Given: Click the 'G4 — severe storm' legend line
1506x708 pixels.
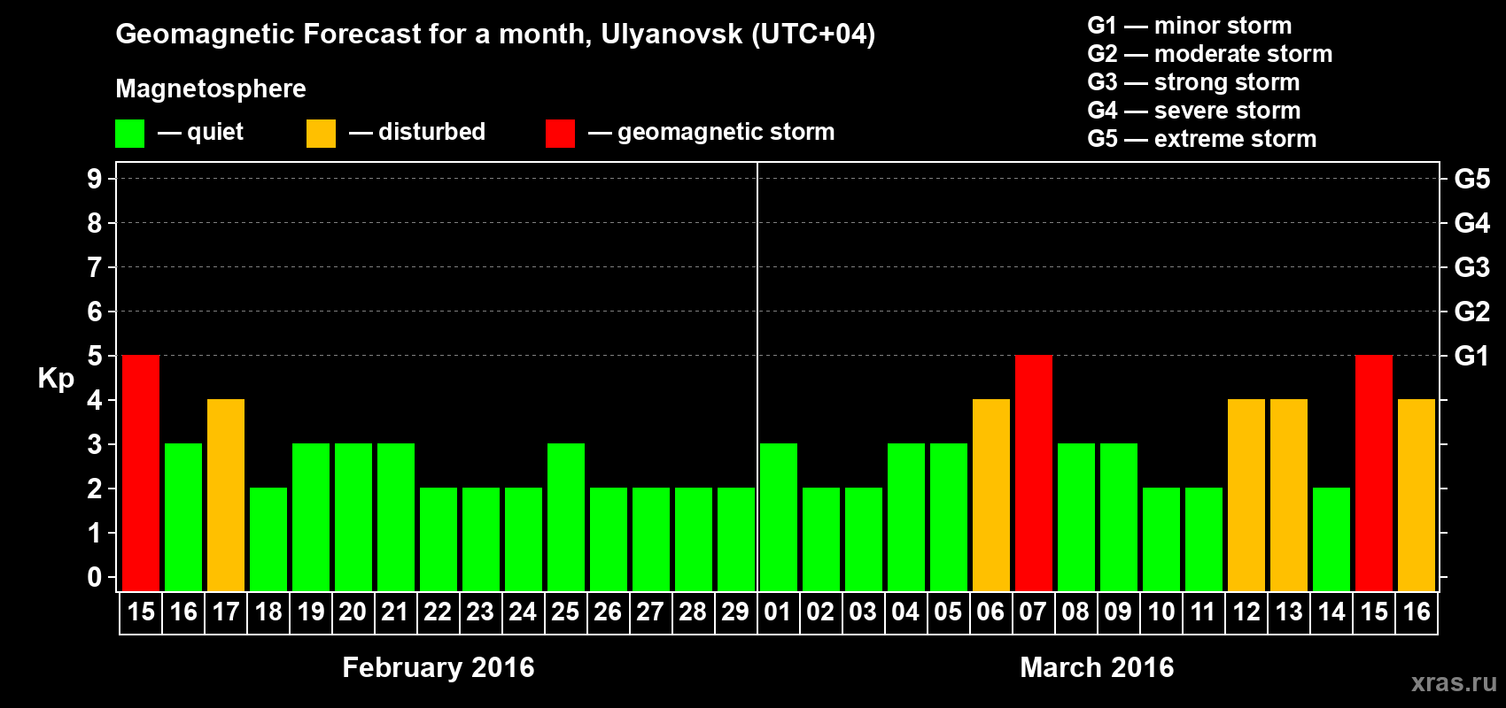Looking at the screenshot, I should [x=1194, y=111].
